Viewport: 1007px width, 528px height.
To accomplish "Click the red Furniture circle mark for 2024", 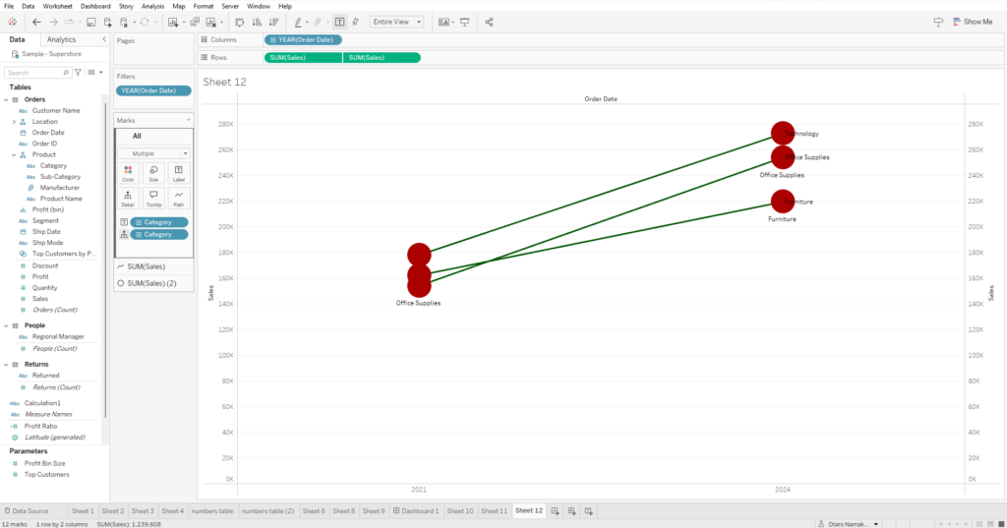I will (782, 202).
